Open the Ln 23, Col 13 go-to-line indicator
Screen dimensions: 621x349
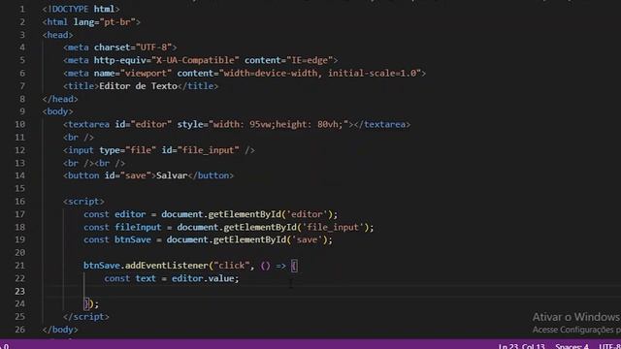pyautogui.click(x=522, y=346)
